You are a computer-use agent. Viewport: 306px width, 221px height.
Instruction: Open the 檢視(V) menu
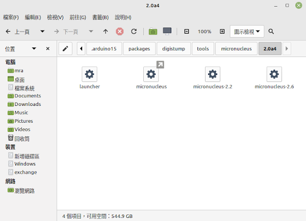55,17
